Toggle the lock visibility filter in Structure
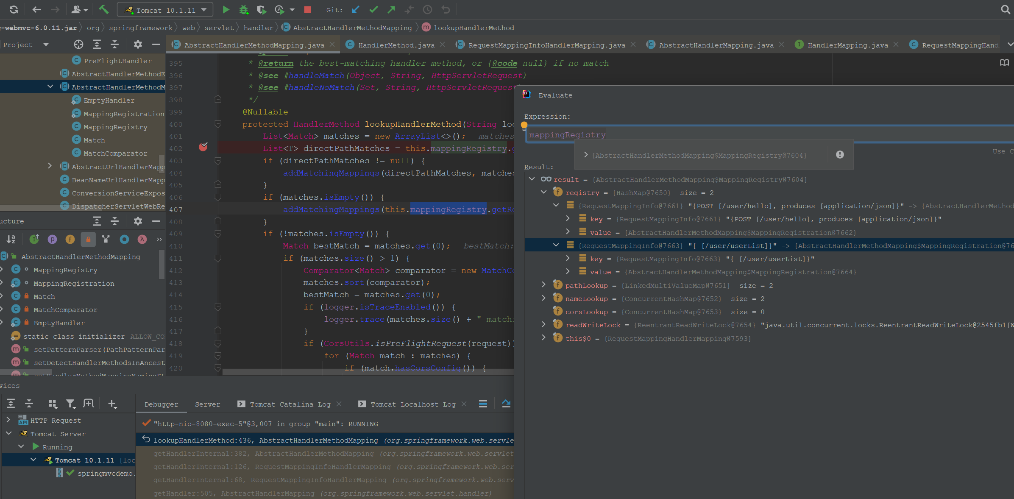This screenshot has height=499, width=1014. click(x=88, y=240)
